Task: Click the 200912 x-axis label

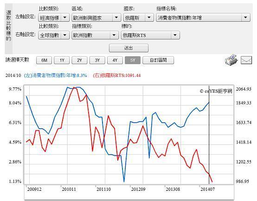Action: click(34, 189)
